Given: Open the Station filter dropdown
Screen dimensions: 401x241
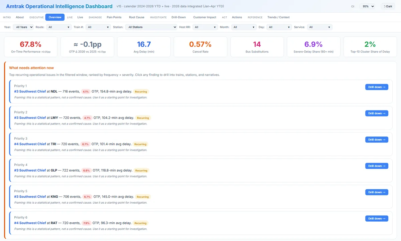Looking at the screenshot, I should 151,27.
